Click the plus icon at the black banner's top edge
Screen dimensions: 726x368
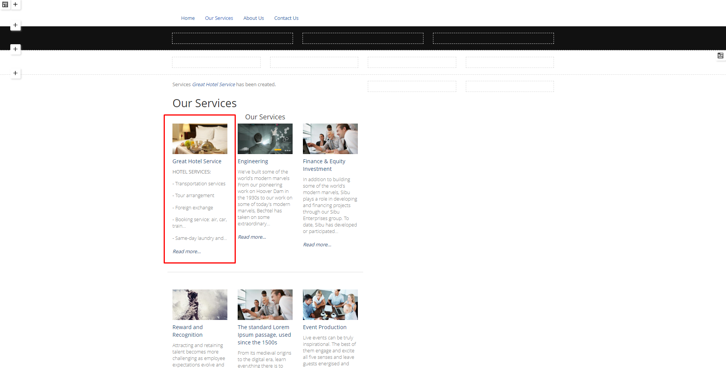15,25
